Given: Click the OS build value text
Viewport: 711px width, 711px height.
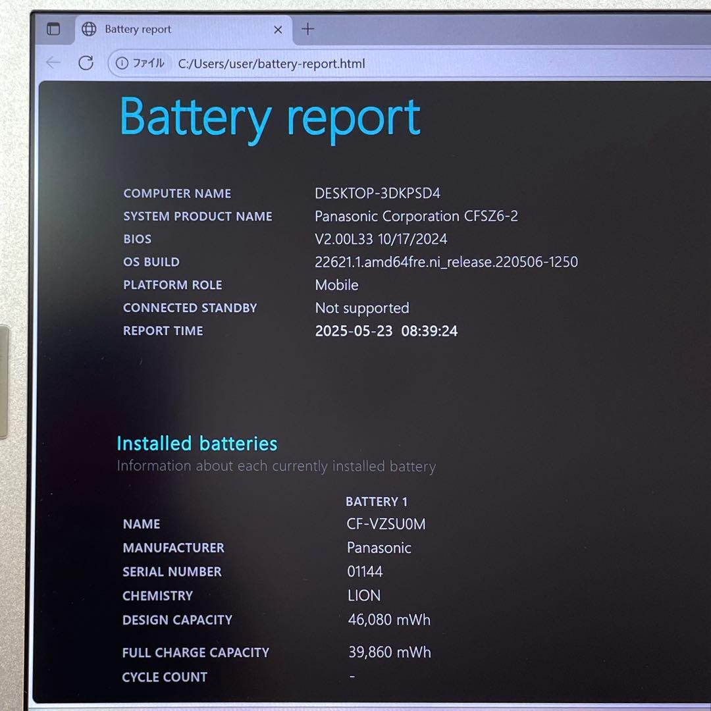Looking at the screenshot, I should (446, 262).
